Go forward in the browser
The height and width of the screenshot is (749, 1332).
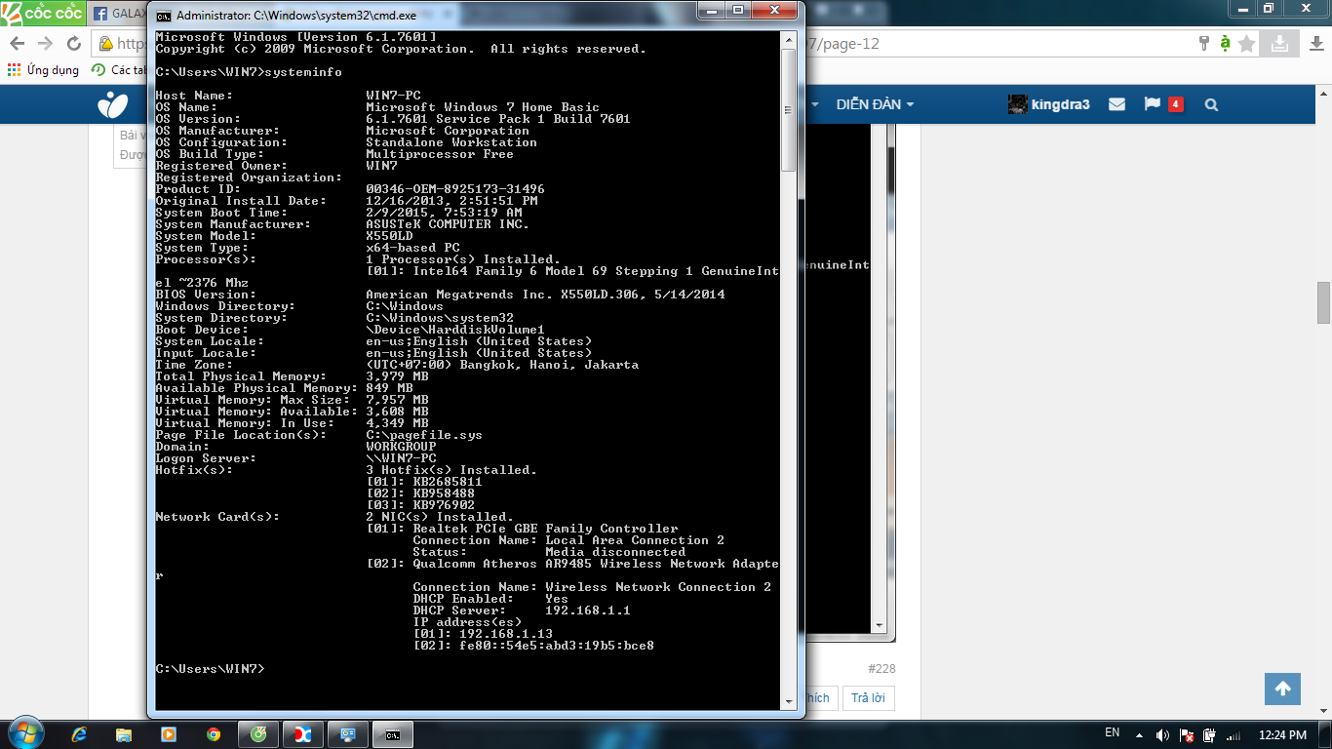(46, 44)
